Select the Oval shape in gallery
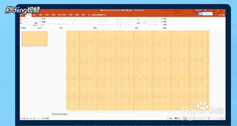237x126 pixels. (x=132, y=19)
